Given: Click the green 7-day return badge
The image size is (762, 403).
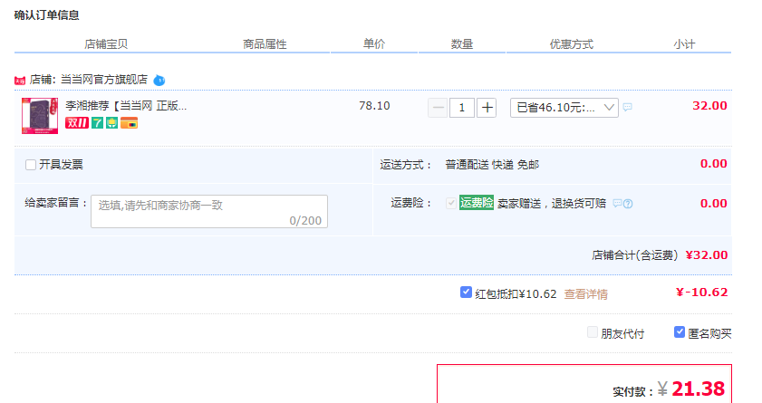Looking at the screenshot, I should pos(97,123).
